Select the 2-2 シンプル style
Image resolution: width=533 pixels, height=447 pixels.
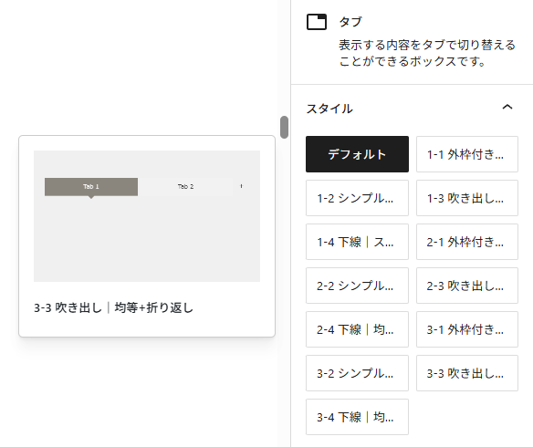(x=357, y=286)
